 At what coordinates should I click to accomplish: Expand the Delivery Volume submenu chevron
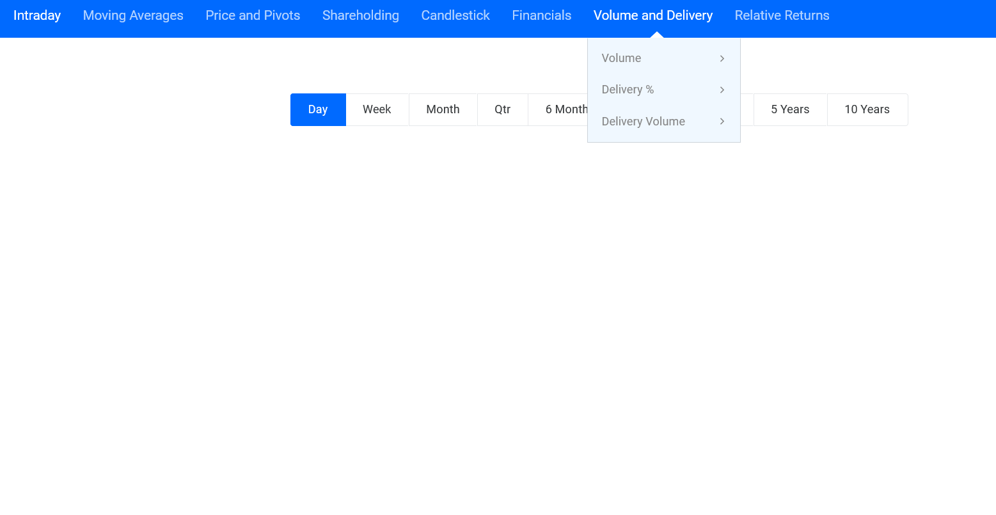[x=722, y=122]
